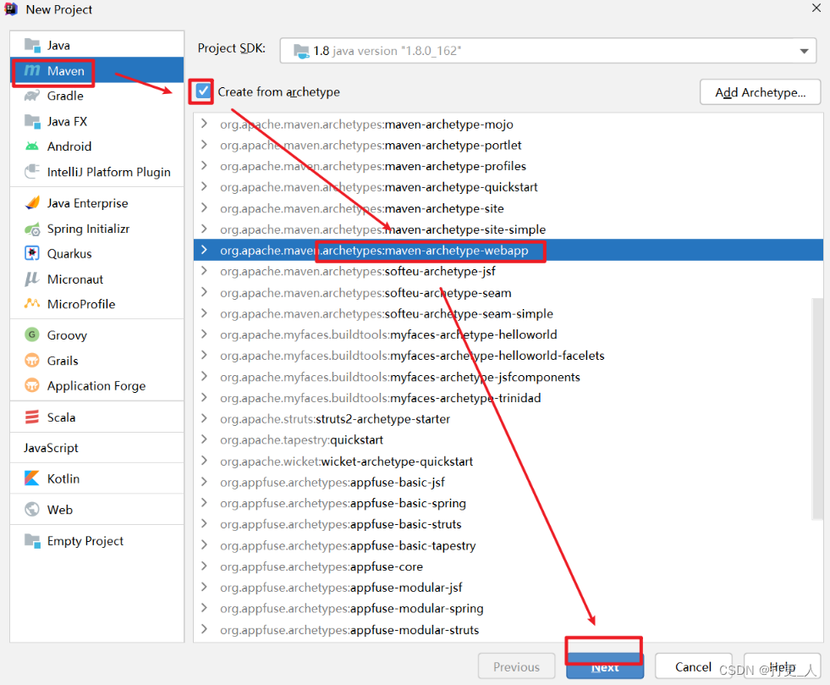Click the Empty Project folder icon

(32, 541)
